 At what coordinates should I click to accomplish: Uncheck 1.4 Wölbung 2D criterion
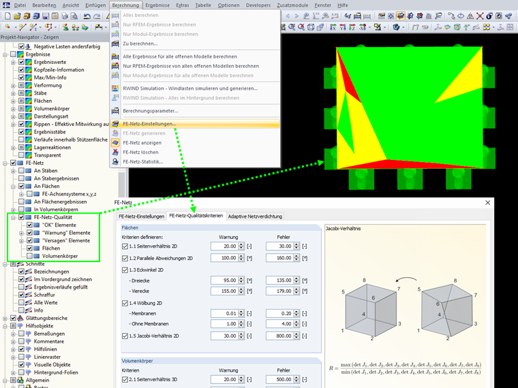click(125, 303)
